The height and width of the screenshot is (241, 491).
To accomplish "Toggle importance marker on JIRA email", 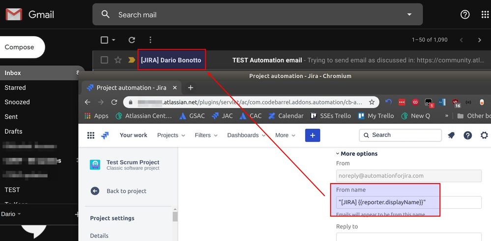I will (x=132, y=60).
